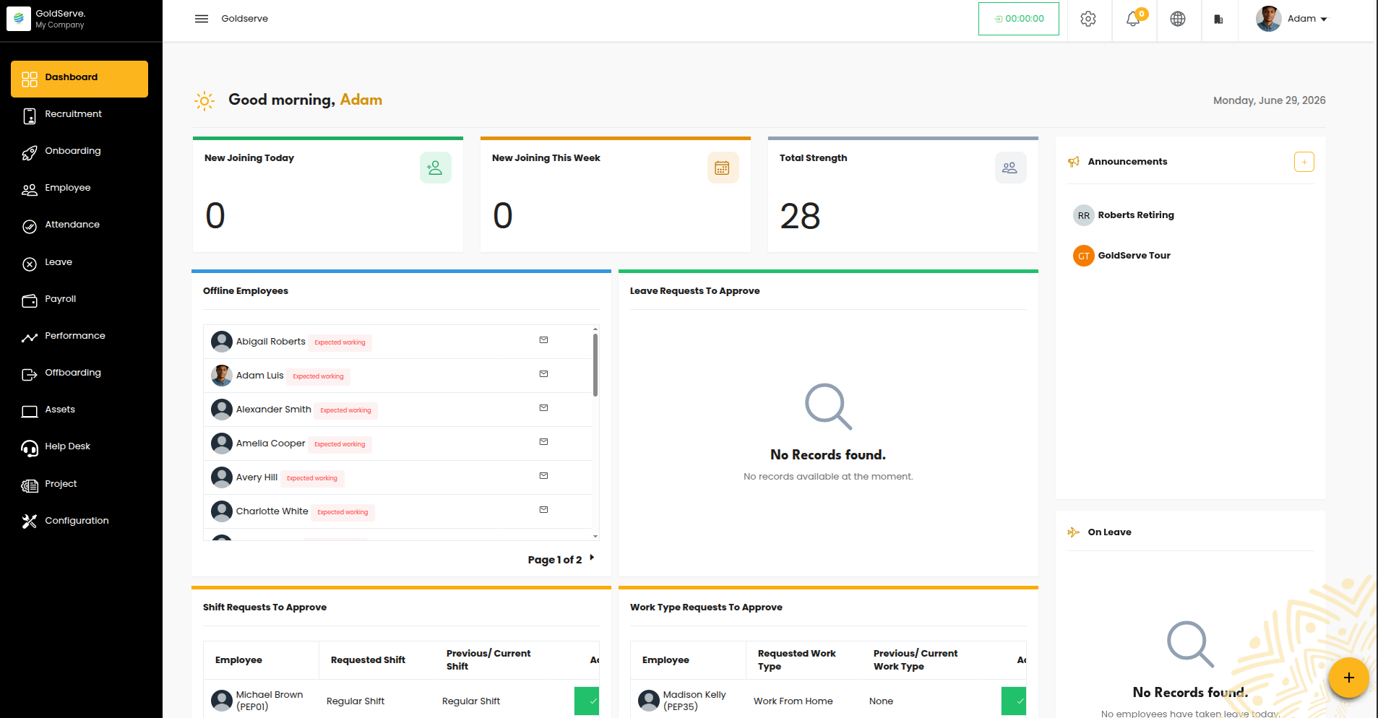Screen dimensions: 1378x718
Task: Toggle the hamburger sidebar menu
Action: tap(202, 19)
